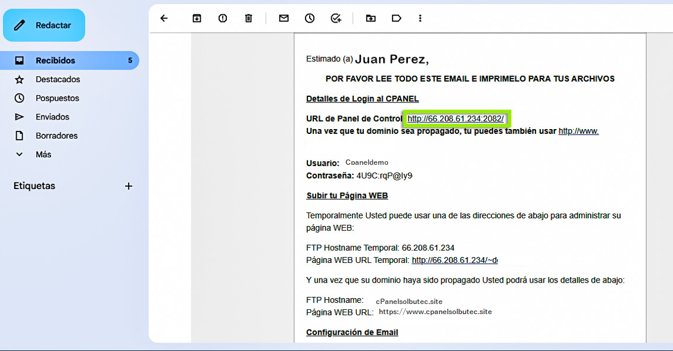This screenshot has width=673, height=351.
Task: Open the Borradores drafts folder
Action: coord(57,136)
